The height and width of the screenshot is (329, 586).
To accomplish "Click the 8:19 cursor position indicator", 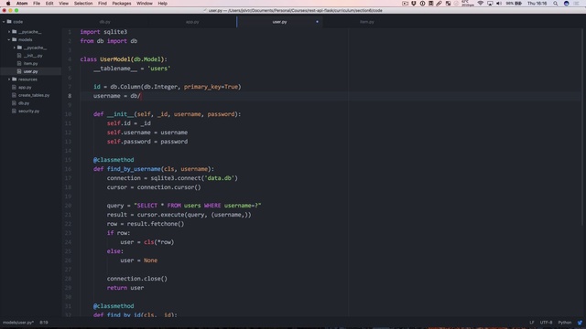I will (44, 323).
